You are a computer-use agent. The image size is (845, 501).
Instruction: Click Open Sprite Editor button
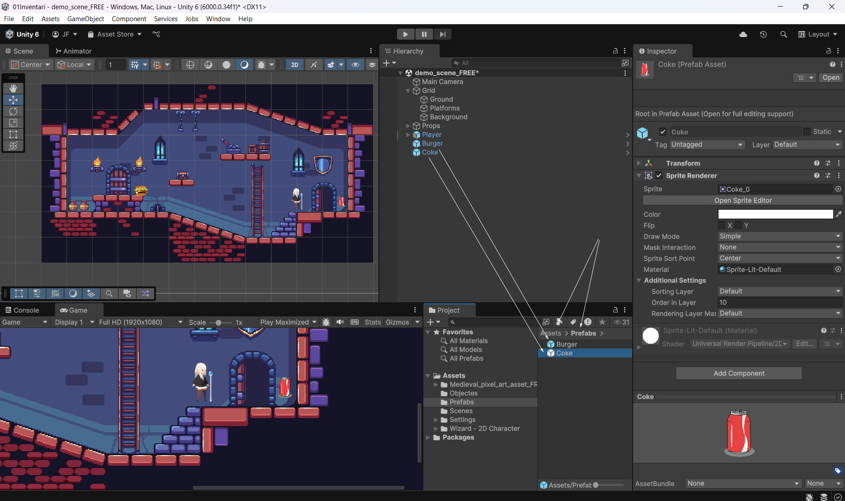[x=742, y=200]
